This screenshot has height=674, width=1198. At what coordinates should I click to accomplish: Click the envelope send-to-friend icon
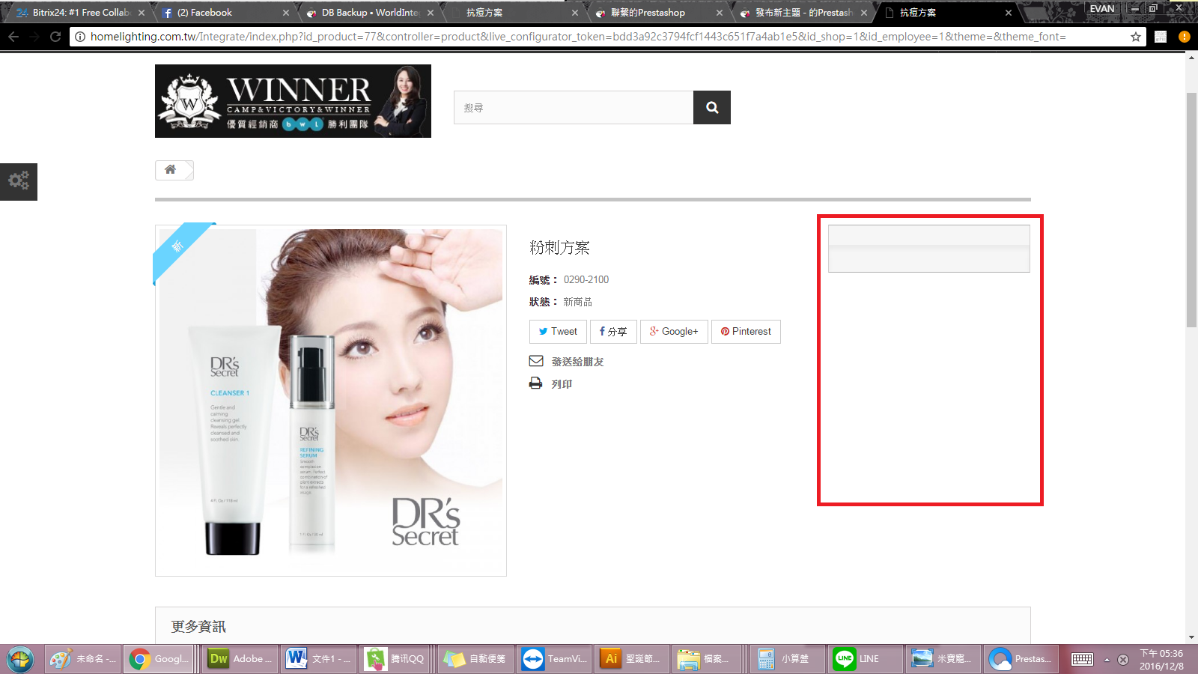click(x=536, y=361)
